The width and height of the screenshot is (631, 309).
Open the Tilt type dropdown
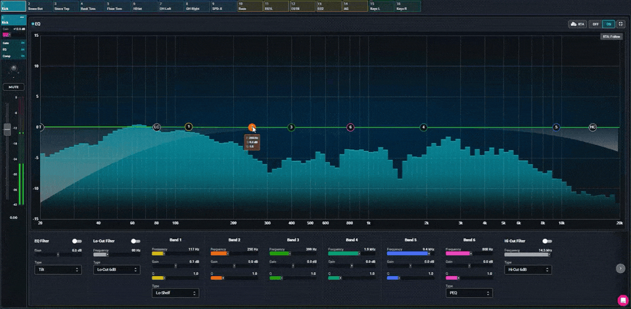coord(58,270)
